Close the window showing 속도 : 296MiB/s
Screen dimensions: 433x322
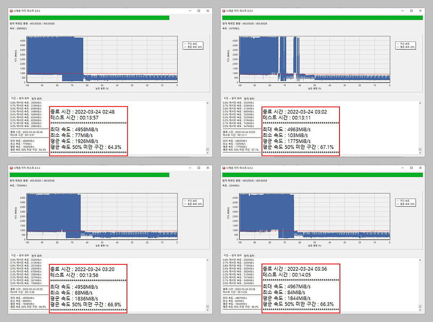207,11
